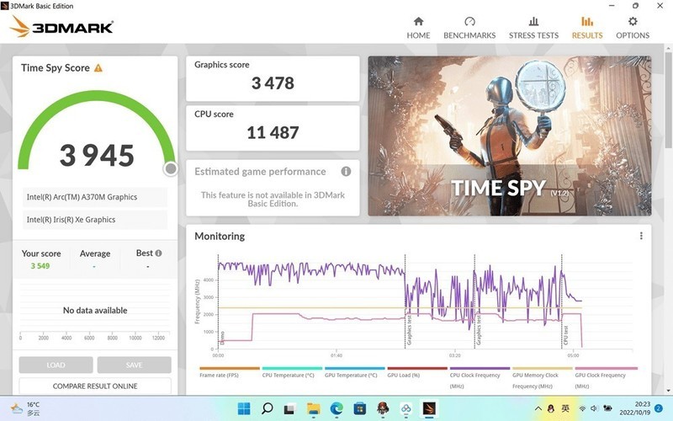Select Intel(R) Arc(TM) A370M Graphics row

pos(95,197)
